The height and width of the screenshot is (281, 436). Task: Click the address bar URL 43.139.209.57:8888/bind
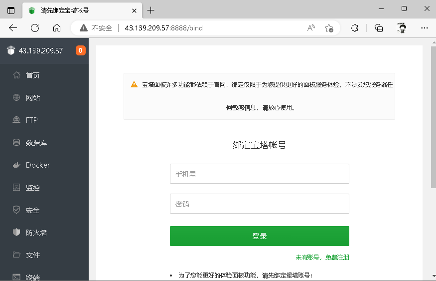(163, 28)
